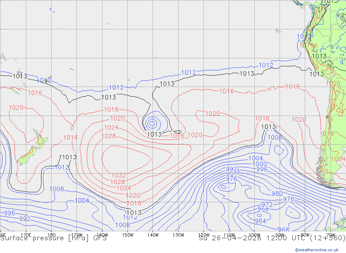Select the 70W longitude label
Screen dimensions: 346x253
tap(330, 235)
